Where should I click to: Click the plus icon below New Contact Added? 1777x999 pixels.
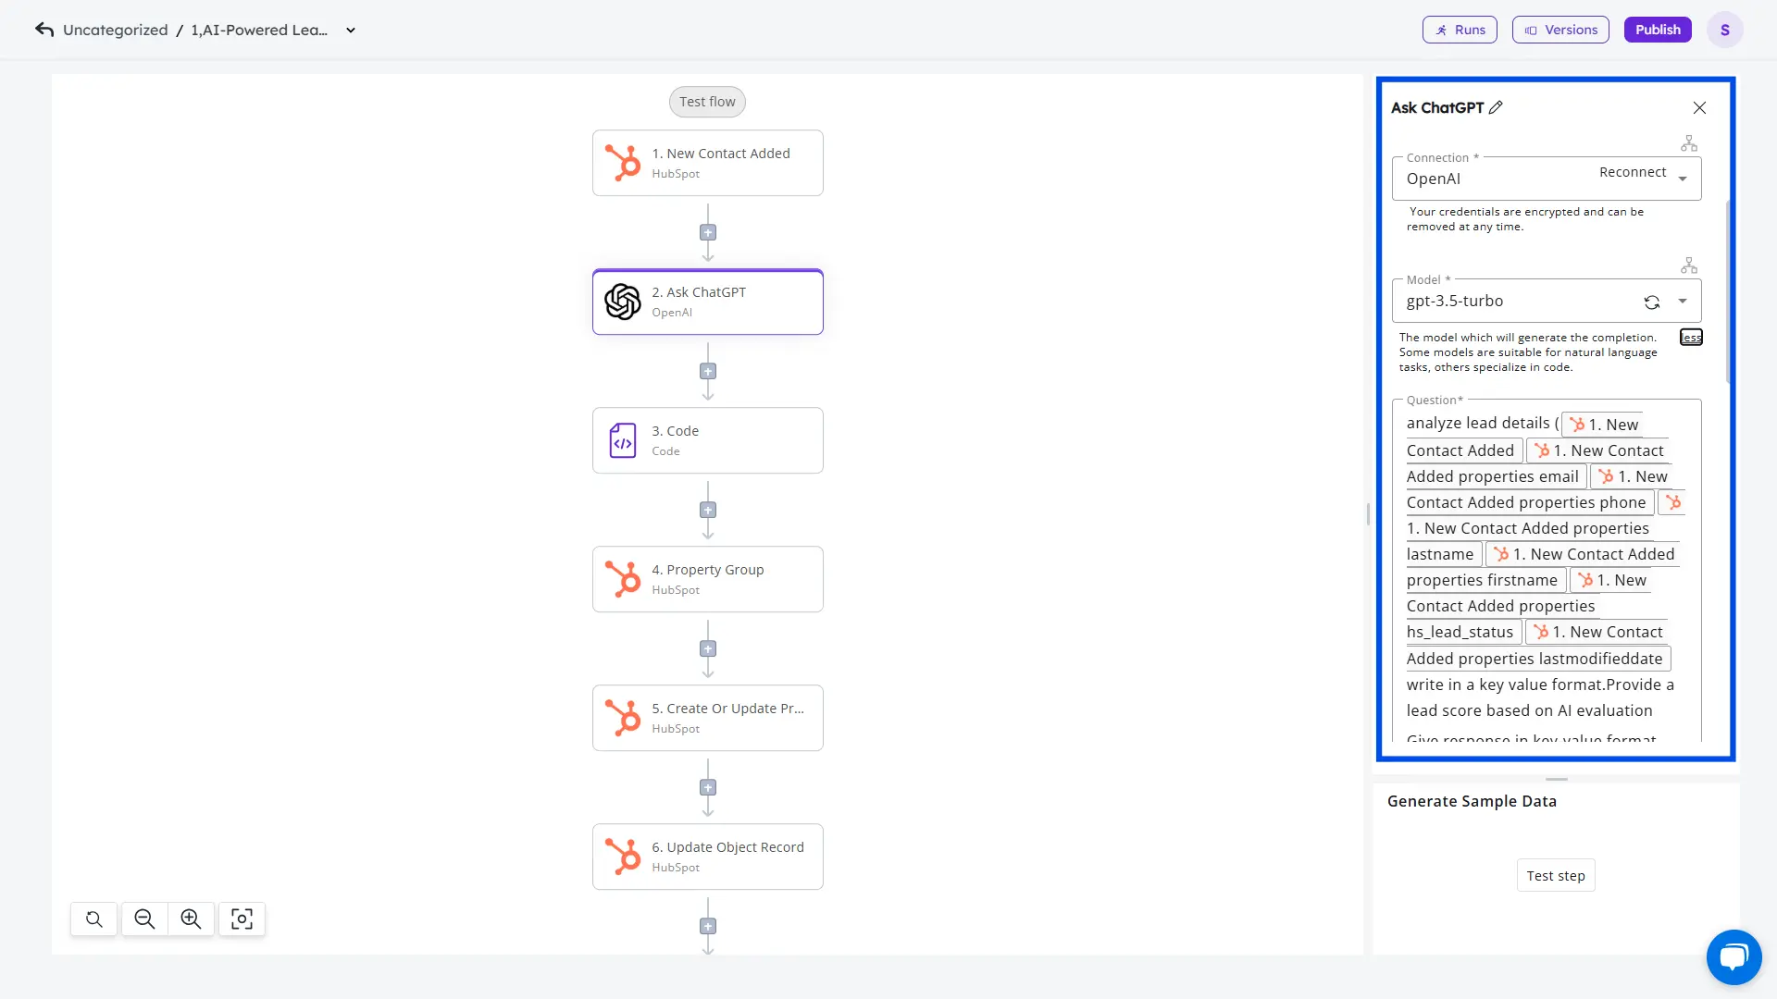pos(708,231)
